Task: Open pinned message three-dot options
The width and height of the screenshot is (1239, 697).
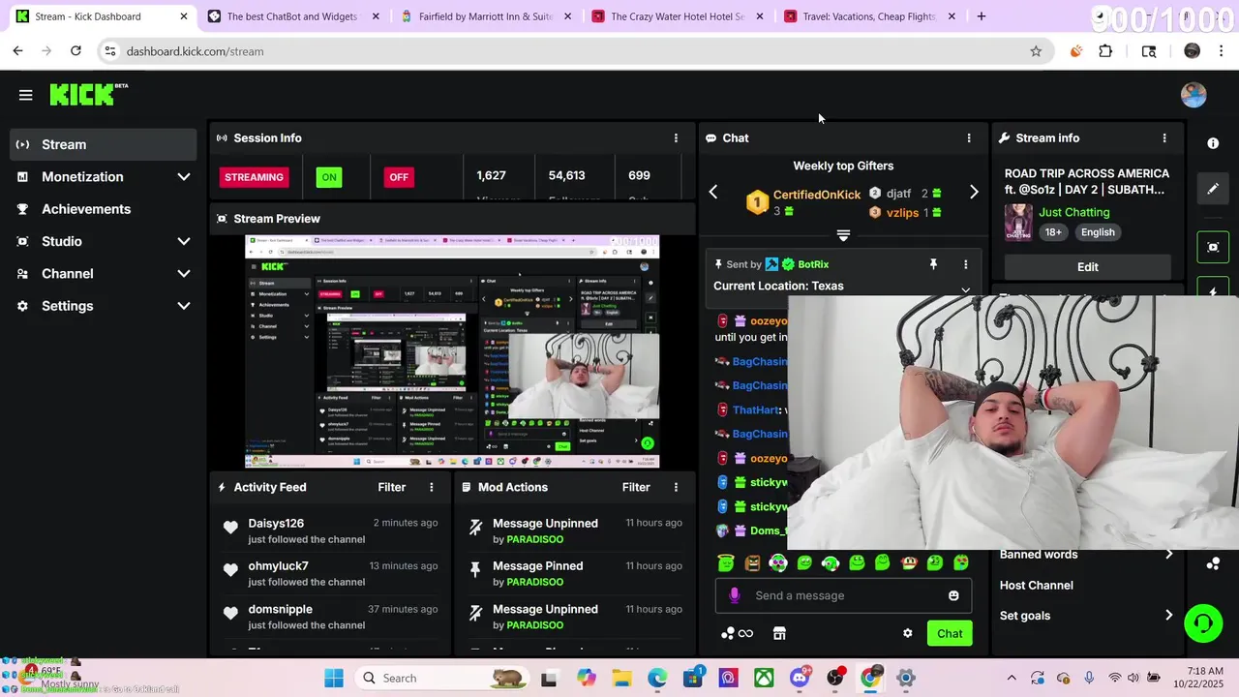Action: [965, 264]
